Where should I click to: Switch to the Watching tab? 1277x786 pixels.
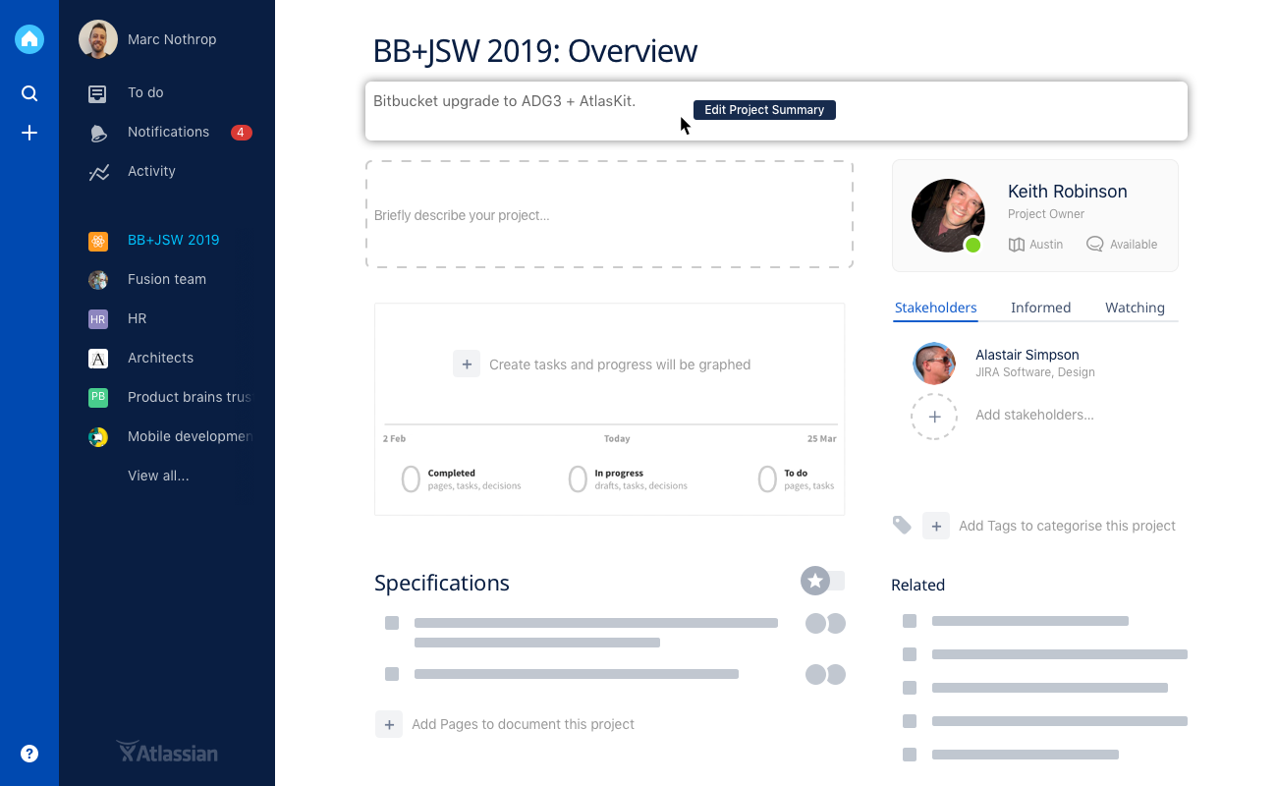(x=1135, y=308)
